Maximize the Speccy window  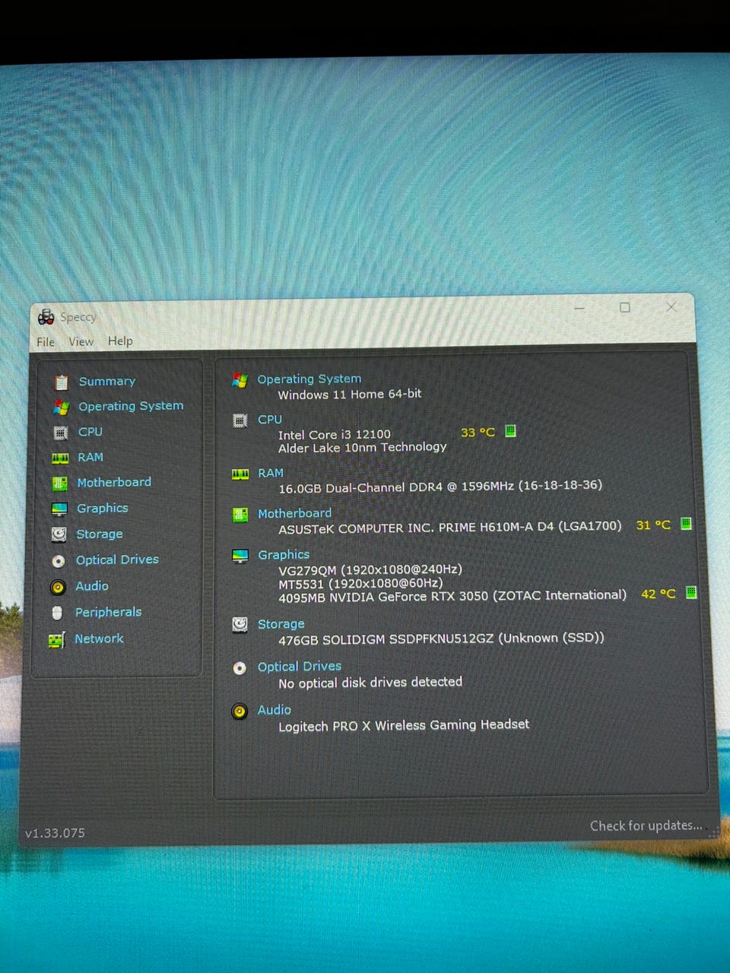pyautogui.click(x=625, y=307)
